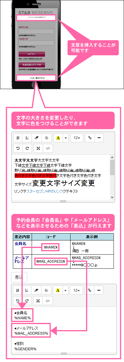
Task: Select the フッター部分テキスト box on the phone
Action: tap(36, 78)
